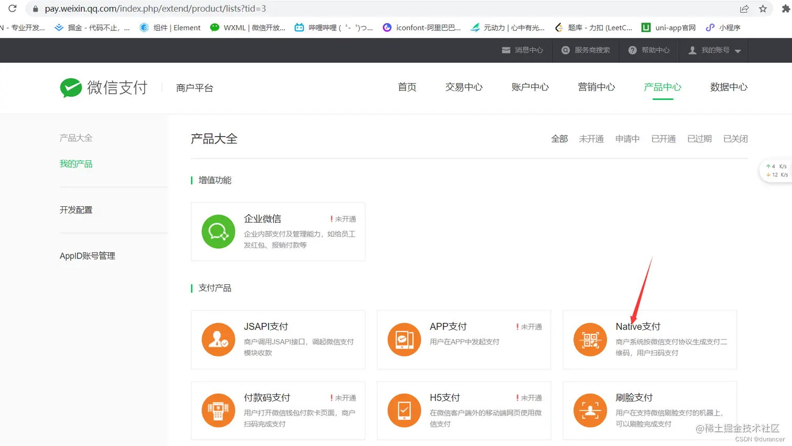Go to the 交易中心 tab
The height and width of the screenshot is (446, 792).
point(464,87)
